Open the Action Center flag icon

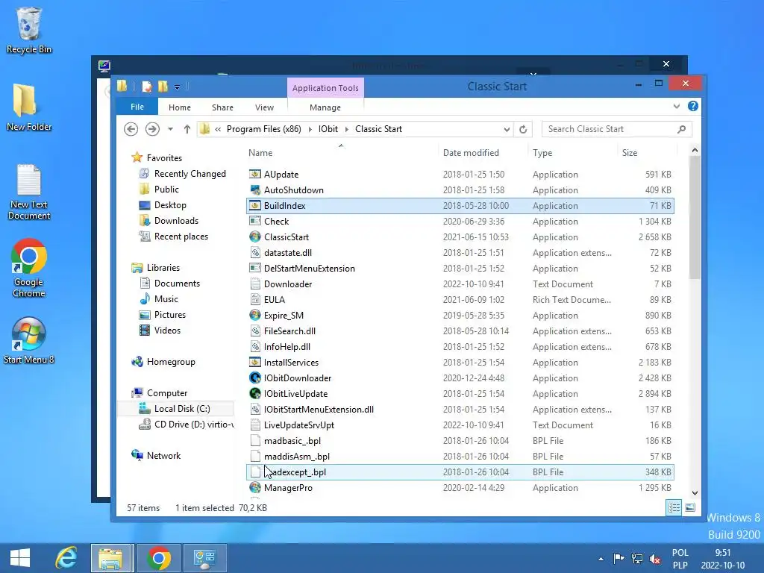619,558
